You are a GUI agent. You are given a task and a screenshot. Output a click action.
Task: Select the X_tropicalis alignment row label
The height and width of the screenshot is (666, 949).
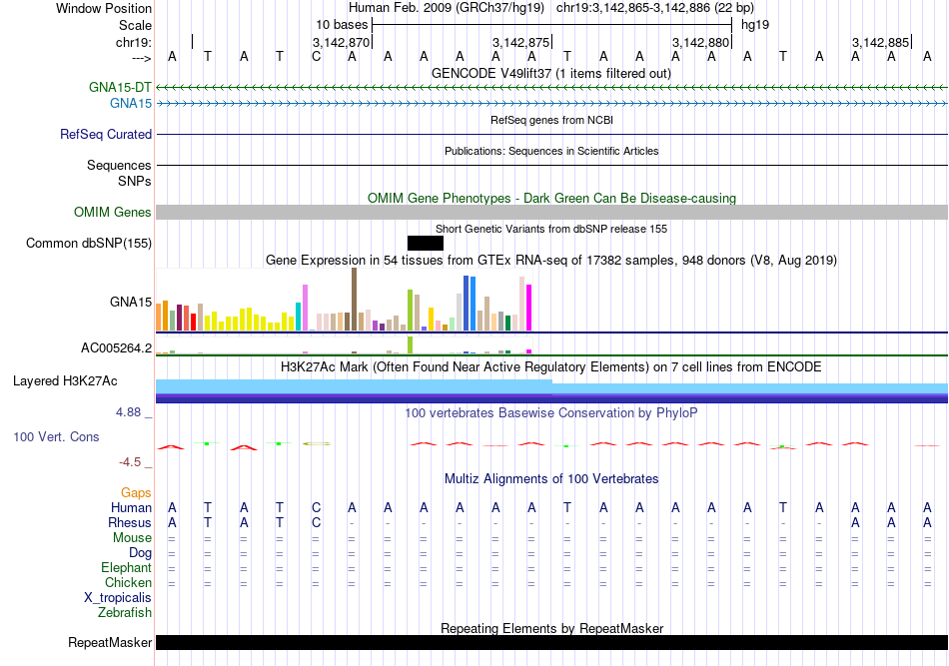[x=118, y=598]
